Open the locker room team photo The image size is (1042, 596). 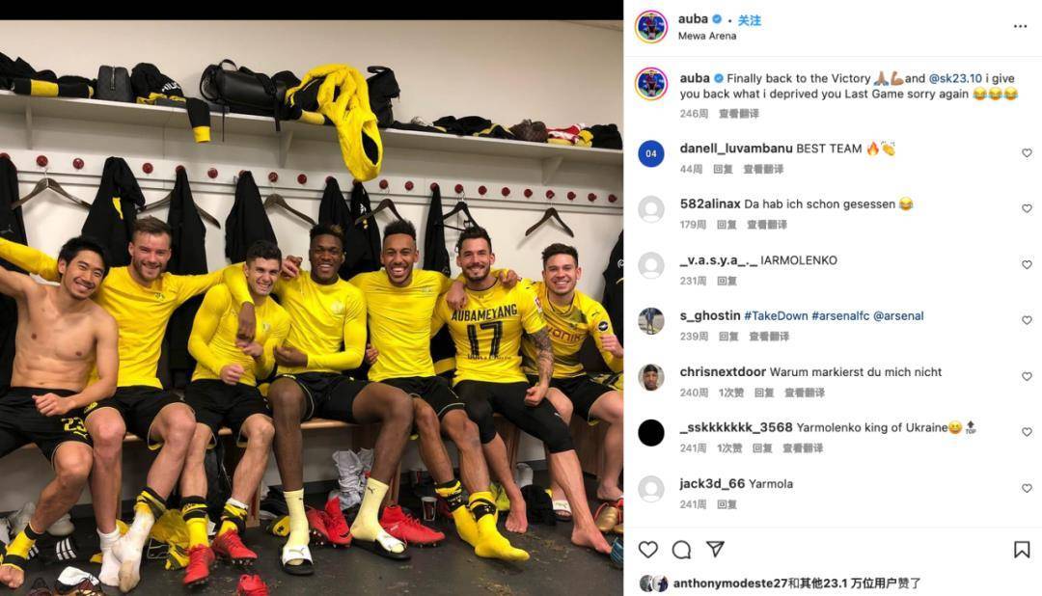(x=312, y=308)
